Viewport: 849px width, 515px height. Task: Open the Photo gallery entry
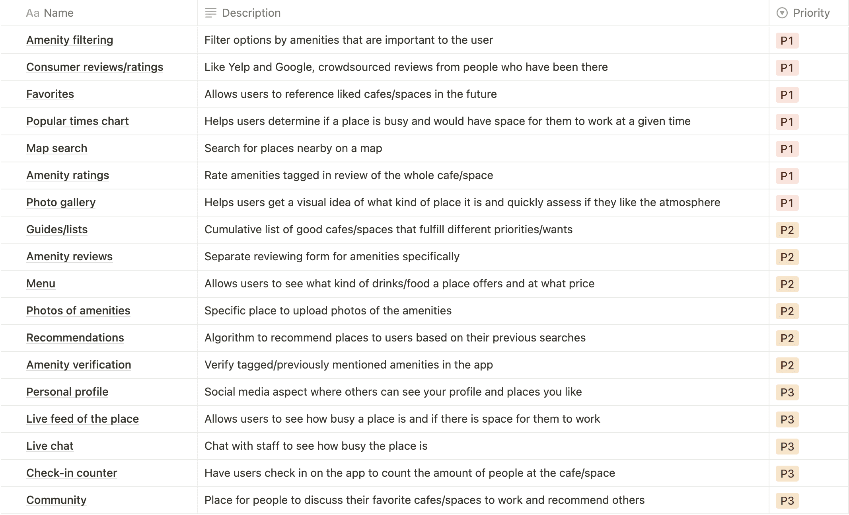coord(61,203)
